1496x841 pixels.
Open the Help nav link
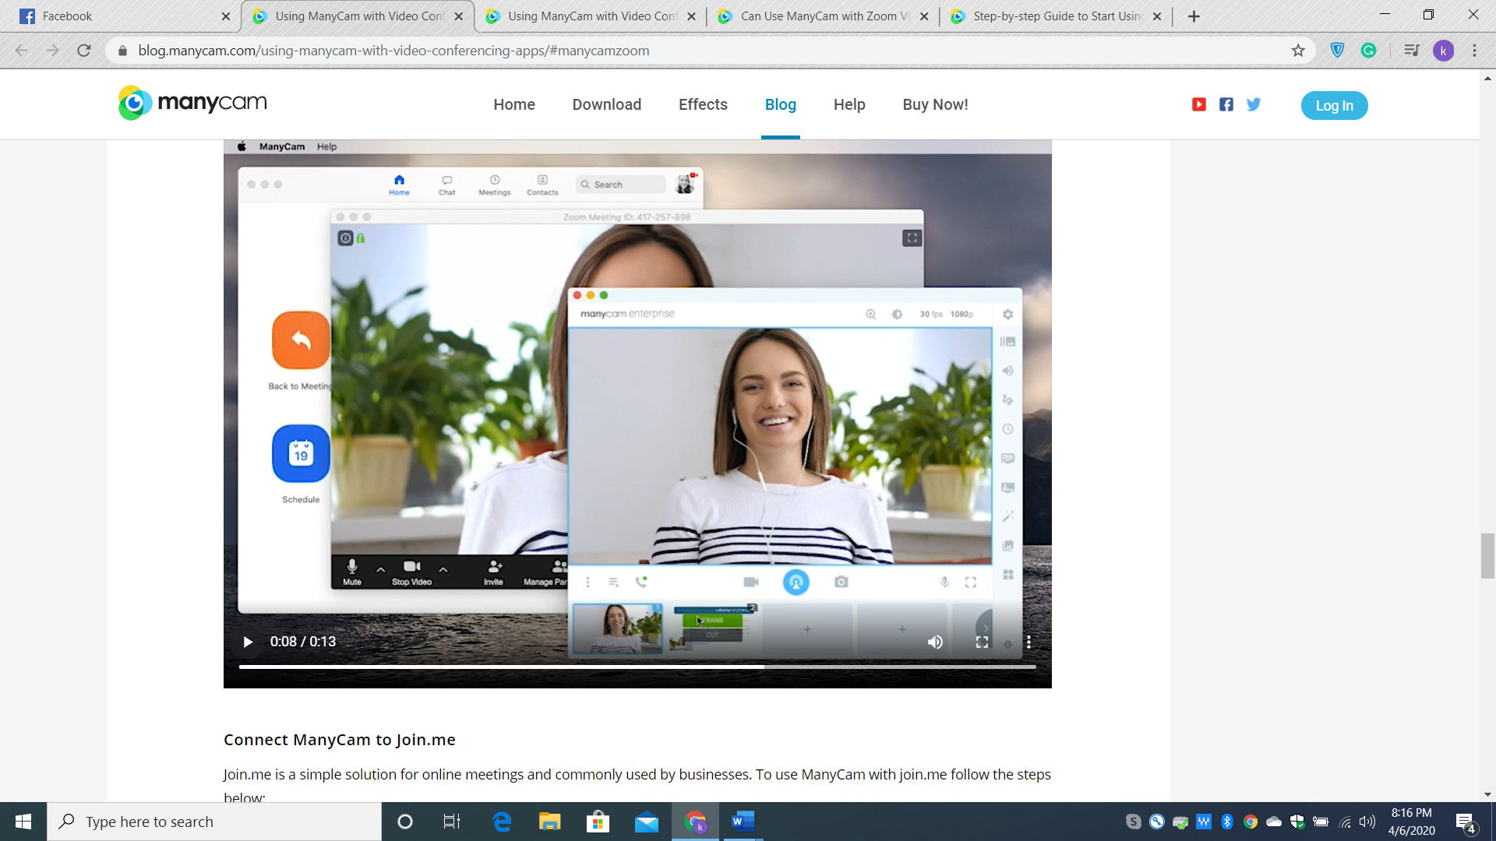coord(849,104)
